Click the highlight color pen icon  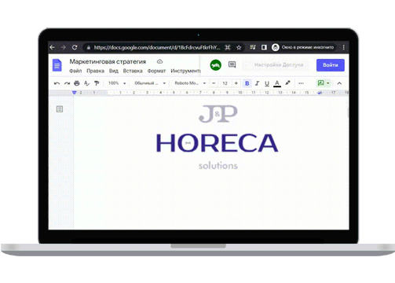(x=287, y=83)
